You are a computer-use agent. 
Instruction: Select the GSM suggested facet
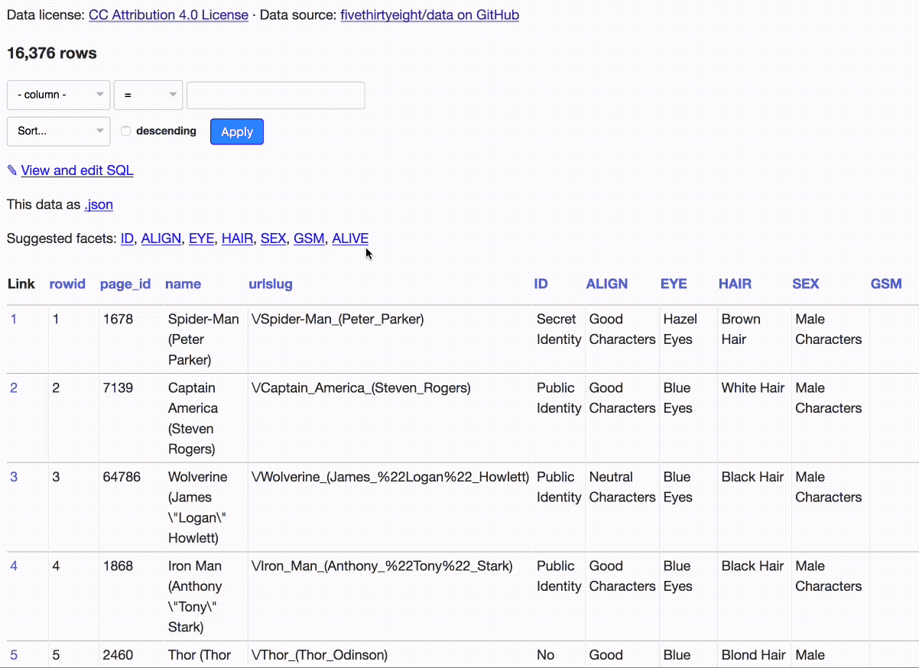point(309,238)
